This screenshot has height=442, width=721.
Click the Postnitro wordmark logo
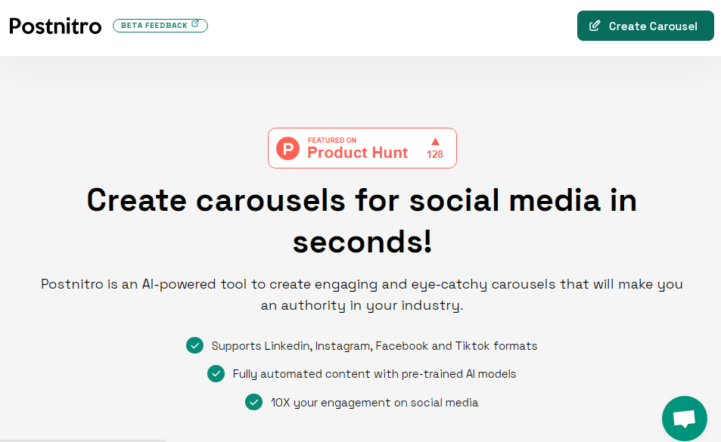[x=54, y=26]
